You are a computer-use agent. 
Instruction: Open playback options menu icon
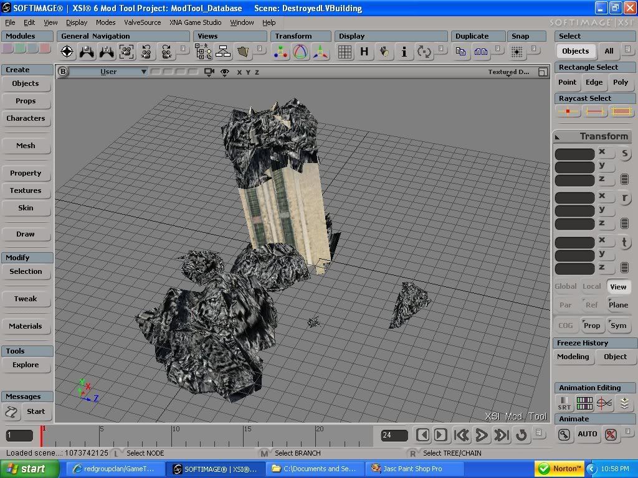538,433
